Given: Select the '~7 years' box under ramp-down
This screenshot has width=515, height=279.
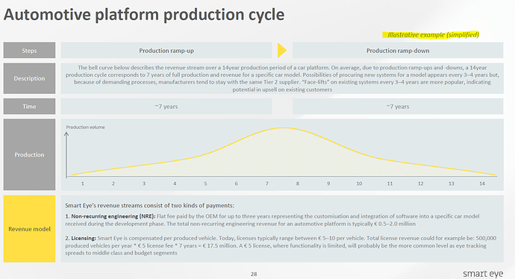Looking at the screenshot, I should tap(398, 107).
